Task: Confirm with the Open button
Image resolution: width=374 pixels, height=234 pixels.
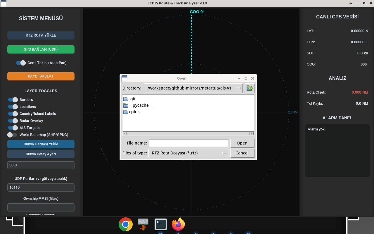Action: (x=242, y=143)
